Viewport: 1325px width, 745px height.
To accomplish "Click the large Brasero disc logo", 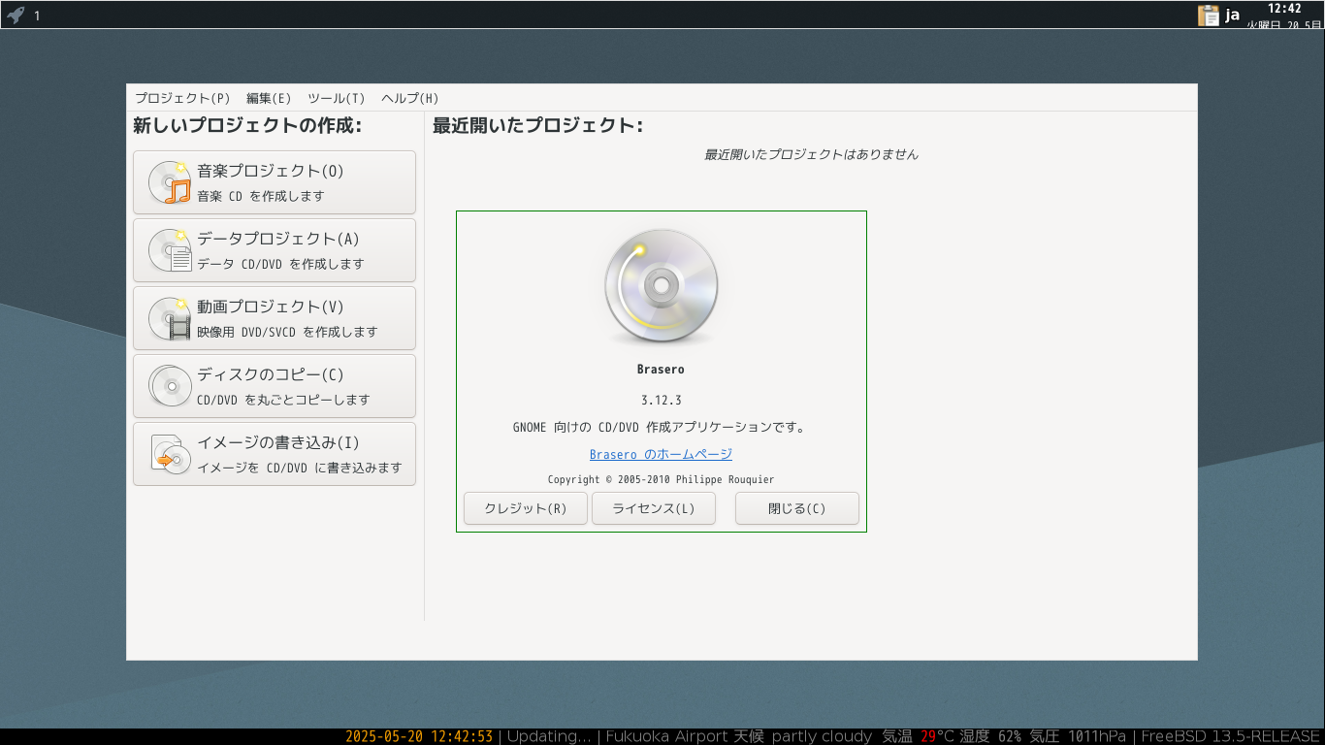I will tap(662, 287).
